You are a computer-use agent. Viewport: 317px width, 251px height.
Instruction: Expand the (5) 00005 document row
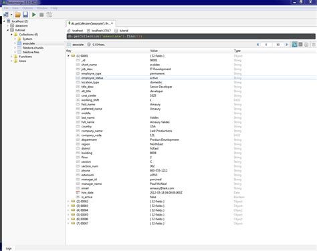click(x=68, y=215)
